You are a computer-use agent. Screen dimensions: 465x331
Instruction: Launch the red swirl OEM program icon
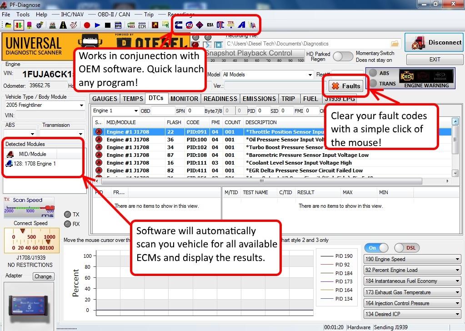tap(189, 25)
